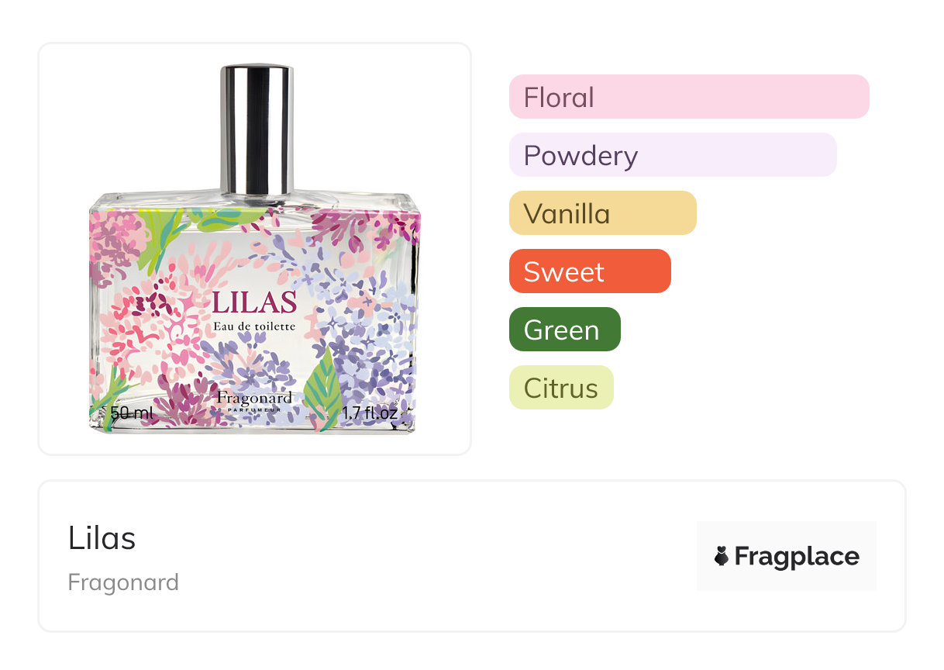
Task: Choose the Sweet accord bar
Action: (590, 271)
